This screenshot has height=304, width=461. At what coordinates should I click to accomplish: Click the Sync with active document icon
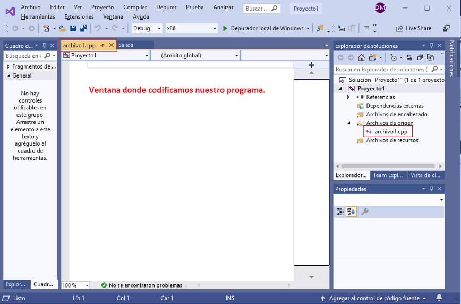pyautogui.click(x=409, y=57)
